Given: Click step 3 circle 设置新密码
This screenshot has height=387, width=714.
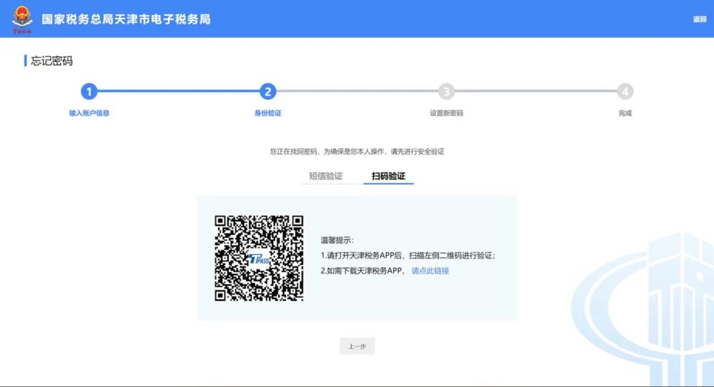Looking at the screenshot, I should [x=446, y=91].
